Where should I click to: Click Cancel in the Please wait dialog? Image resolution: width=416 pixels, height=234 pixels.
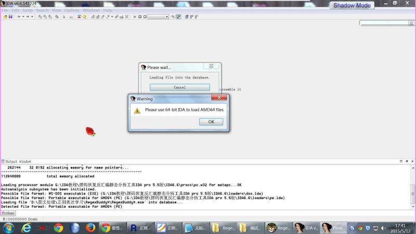(179, 87)
